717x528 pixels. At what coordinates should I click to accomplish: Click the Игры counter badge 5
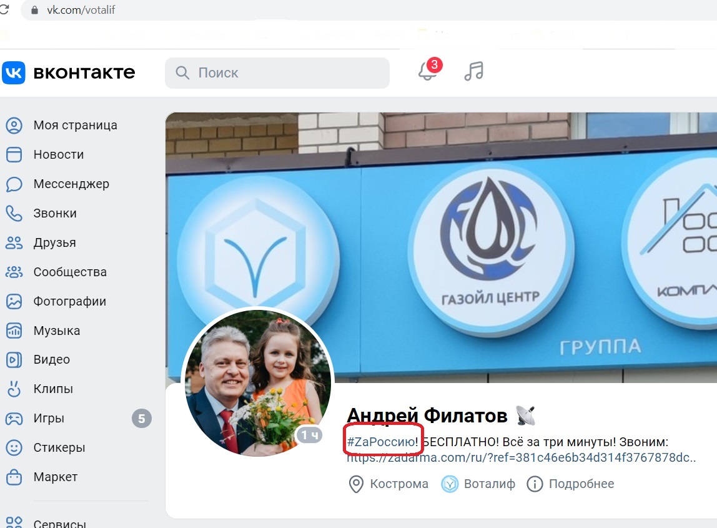point(142,418)
